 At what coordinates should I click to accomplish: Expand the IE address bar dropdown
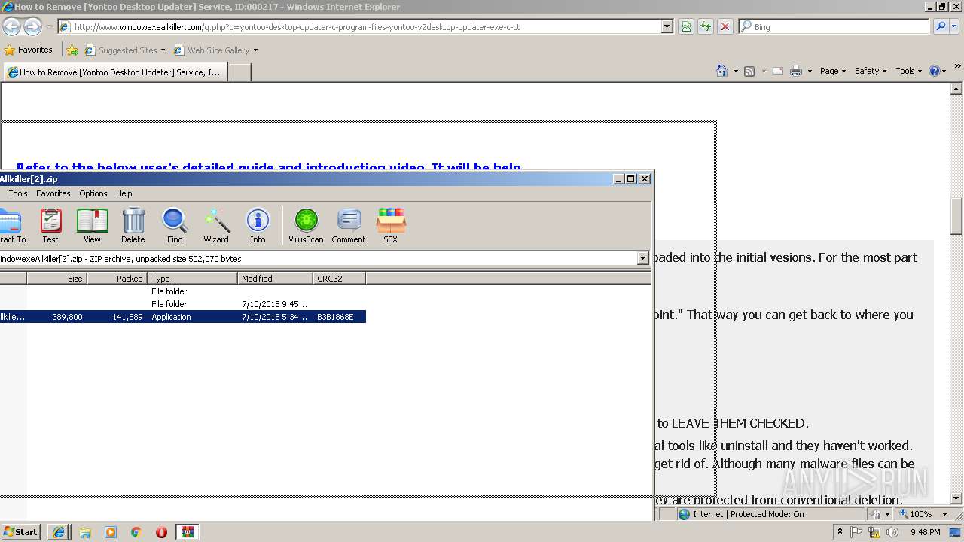click(x=667, y=26)
